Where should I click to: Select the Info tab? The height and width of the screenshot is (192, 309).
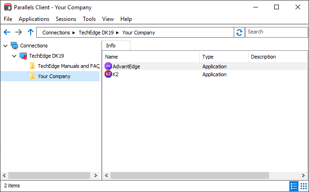[x=116, y=46]
